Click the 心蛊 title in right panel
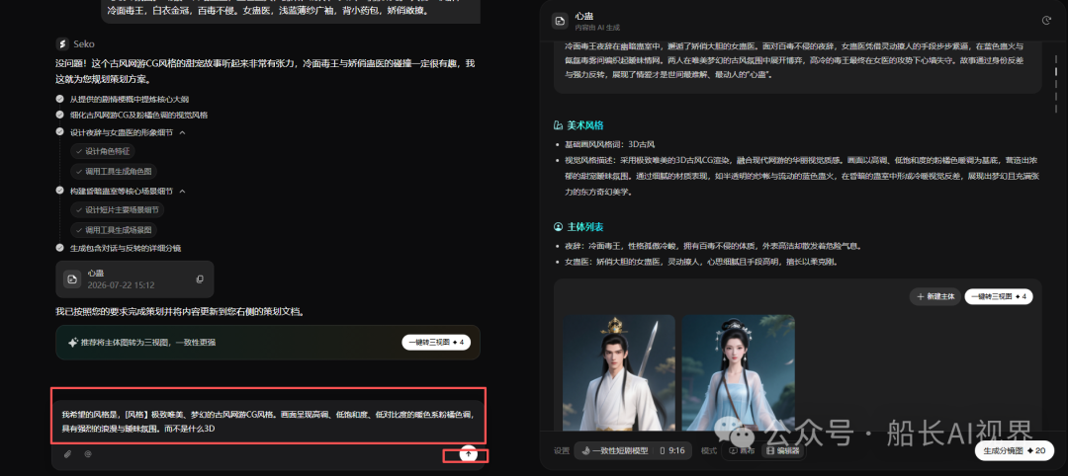 pos(582,15)
